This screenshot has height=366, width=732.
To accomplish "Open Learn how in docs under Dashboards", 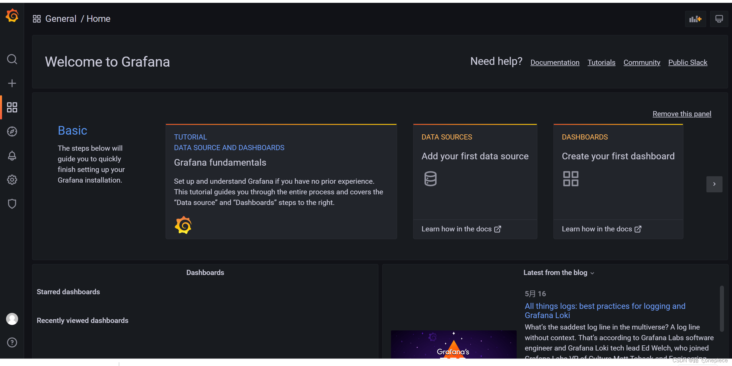I will pyautogui.click(x=601, y=229).
